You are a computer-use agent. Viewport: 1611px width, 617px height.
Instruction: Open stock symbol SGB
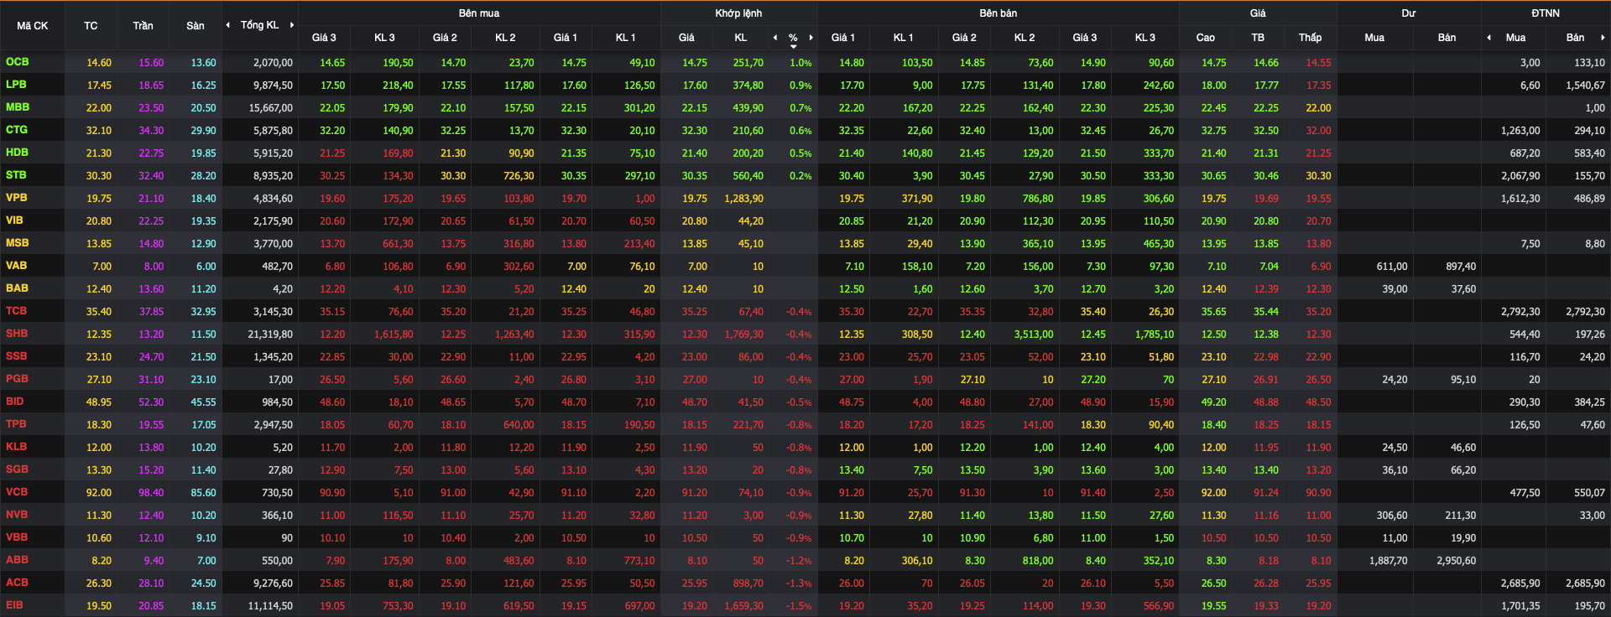(x=17, y=469)
